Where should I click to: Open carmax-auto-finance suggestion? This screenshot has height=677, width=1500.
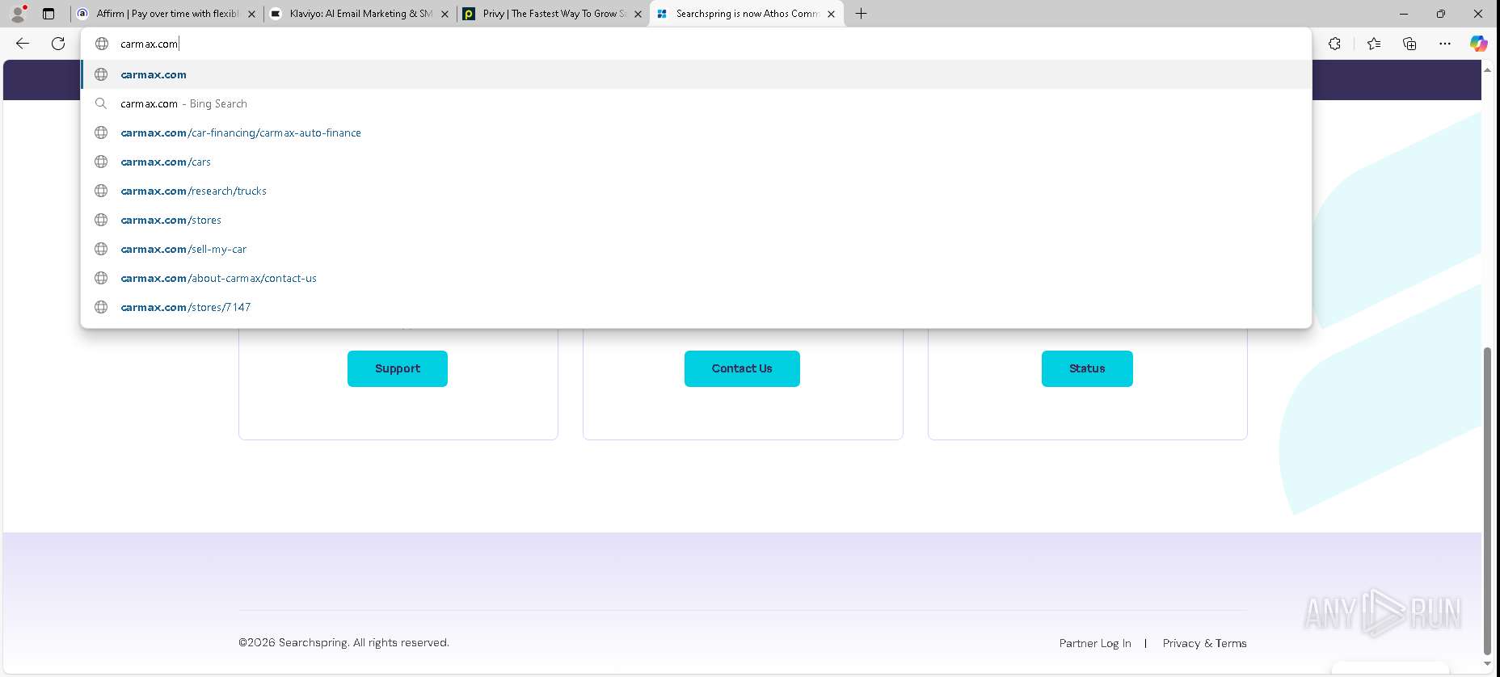(696, 132)
